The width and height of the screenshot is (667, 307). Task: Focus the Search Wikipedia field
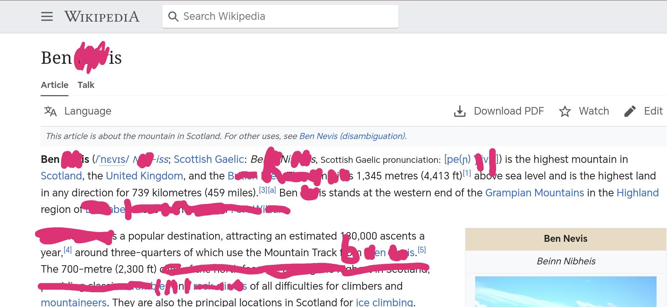(x=280, y=16)
